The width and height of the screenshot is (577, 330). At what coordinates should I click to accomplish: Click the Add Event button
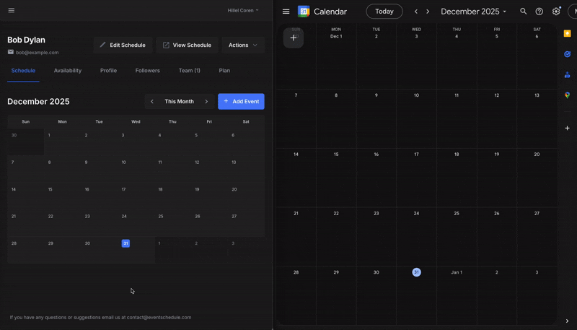click(241, 102)
